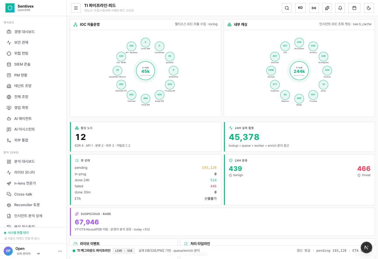The width and height of the screenshot is (378, 259).
Task: Click the checklist icon beside 큐 상태
Action: tap(77, 160)
